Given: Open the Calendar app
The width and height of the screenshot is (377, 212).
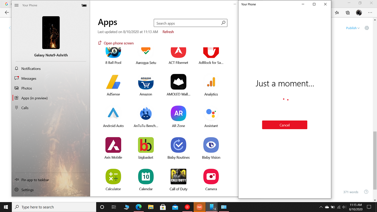Looking at the screenshot, I should pyautogui.click(x=146, y=176).
